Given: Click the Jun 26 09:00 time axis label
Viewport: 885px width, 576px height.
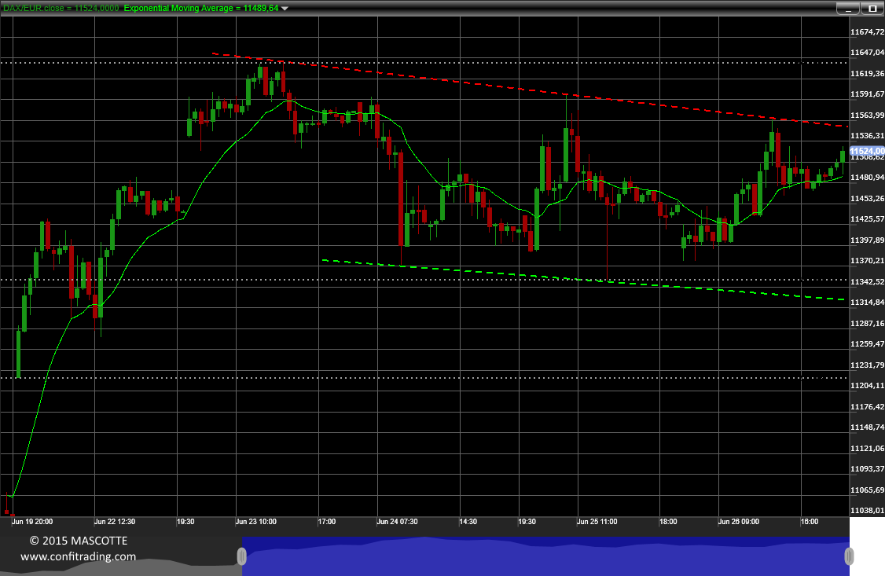Looking at the screenshot, I should (x=738, y=522).
